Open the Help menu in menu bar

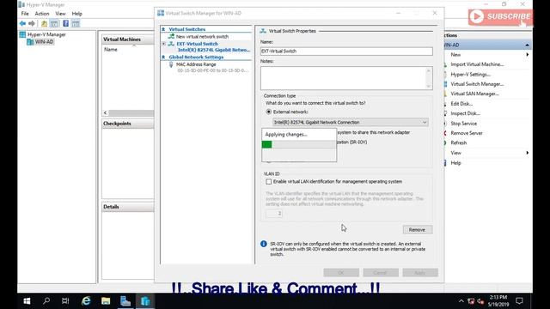(x=76, y=14)
